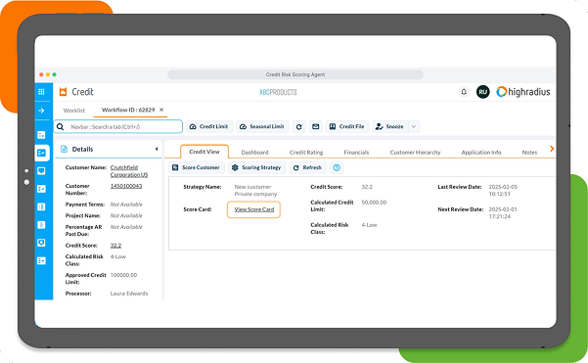This screenshot has width=588, height=363.
Task: Open the Financials tab
Action: [x=356, y=153]
